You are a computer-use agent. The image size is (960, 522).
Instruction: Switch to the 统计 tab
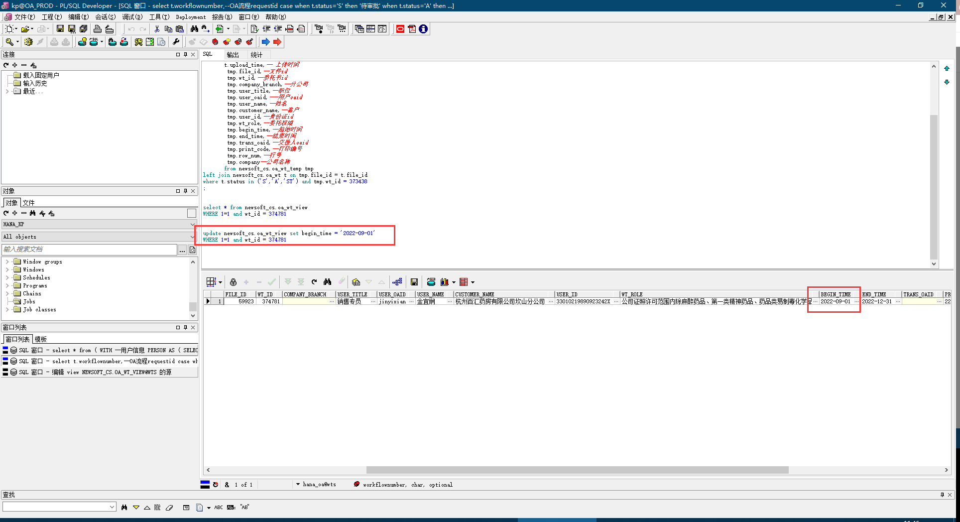pyautogui.click(x=256, y=55)
